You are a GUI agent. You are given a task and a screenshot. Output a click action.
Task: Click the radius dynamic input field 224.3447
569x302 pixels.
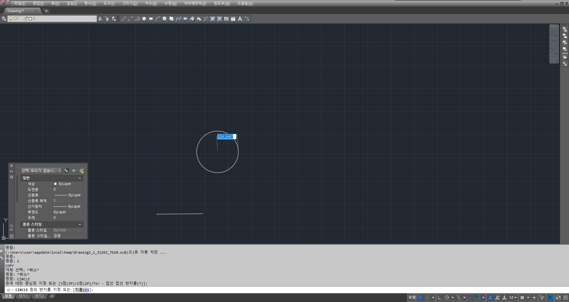tap(227, 137)
